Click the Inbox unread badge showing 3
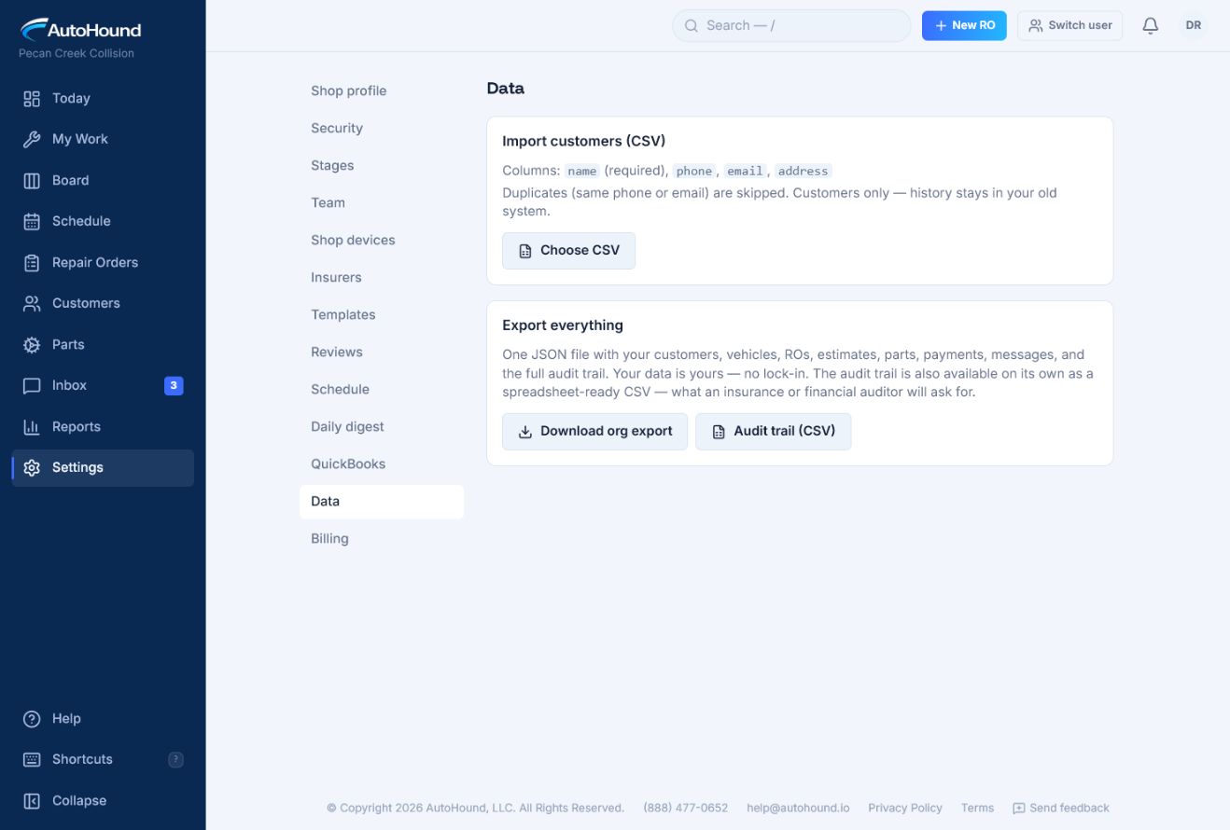 pos(174,385)
